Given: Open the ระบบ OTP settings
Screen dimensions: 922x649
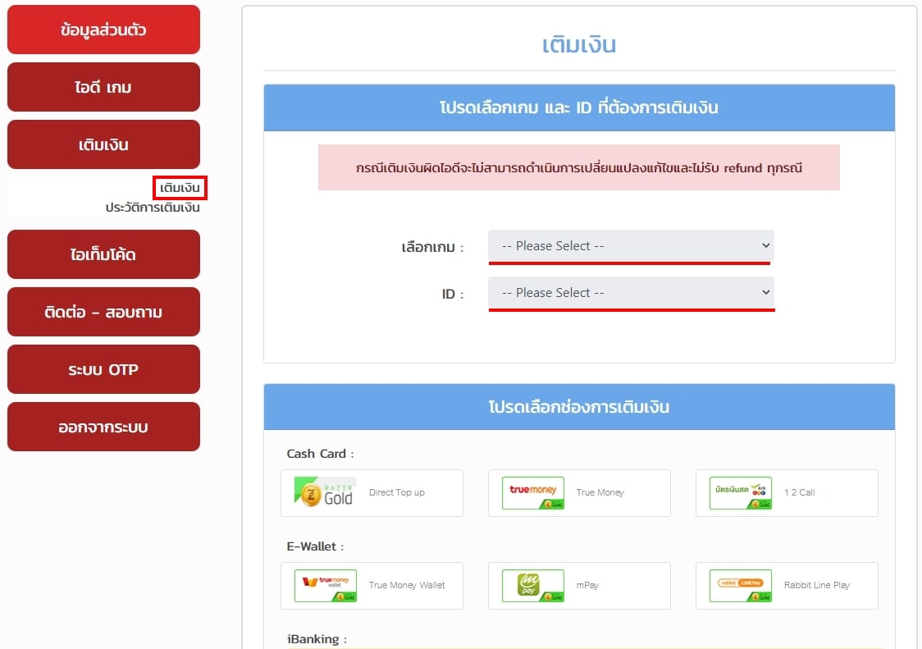Looking at the screenshot, I should 103,369.
